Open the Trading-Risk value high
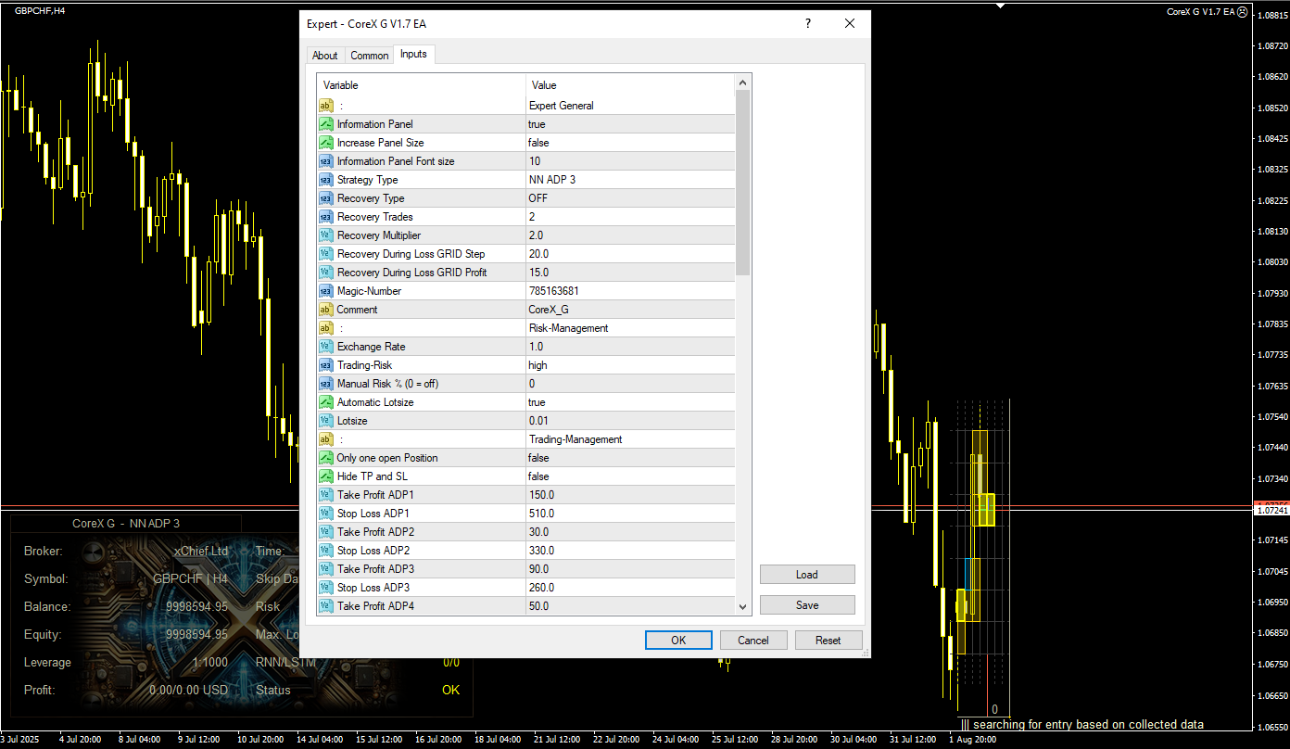The image size is (1290, 749). (x=630, y=365)
